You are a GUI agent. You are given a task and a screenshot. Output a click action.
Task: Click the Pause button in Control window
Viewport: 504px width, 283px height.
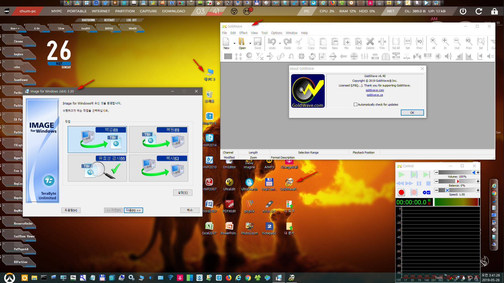click(419, 183)
